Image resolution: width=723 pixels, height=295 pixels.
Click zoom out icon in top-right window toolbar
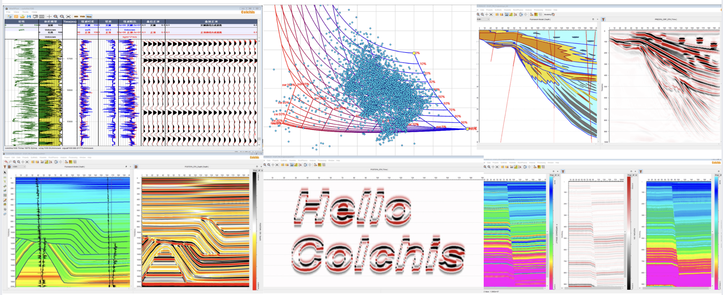coord(482,15)
